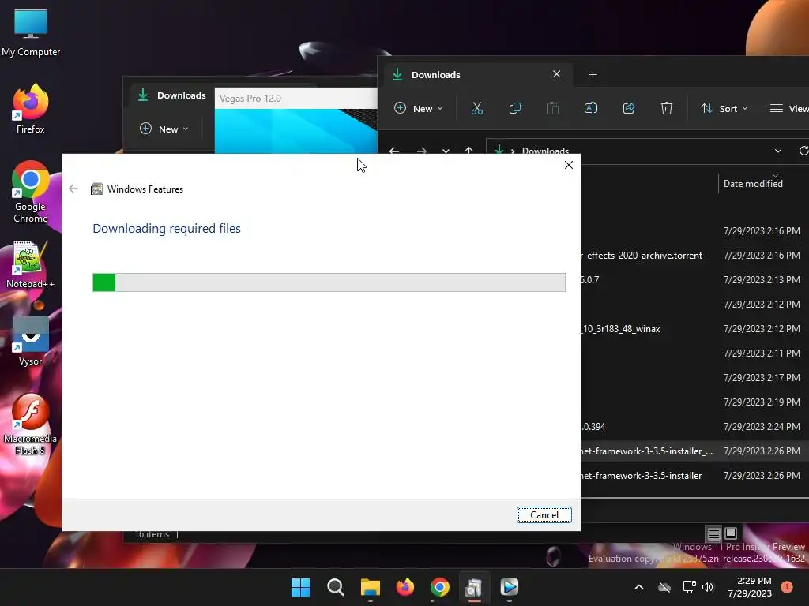
Task: Sort by Date modified column header
Action: tap(753, 183)
